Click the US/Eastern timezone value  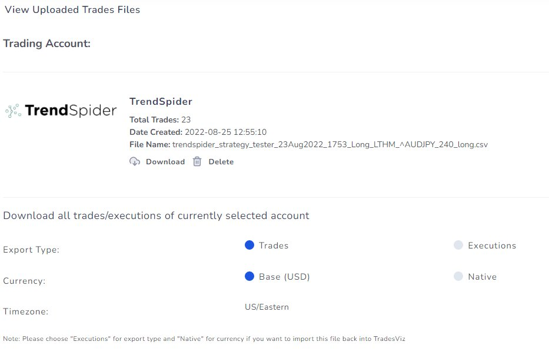tap(267, 307)
